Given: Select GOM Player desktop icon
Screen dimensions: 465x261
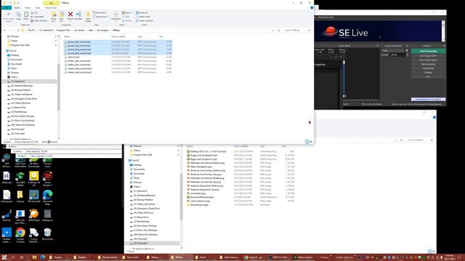Looking at the screenshot, I should pos(34,215).
